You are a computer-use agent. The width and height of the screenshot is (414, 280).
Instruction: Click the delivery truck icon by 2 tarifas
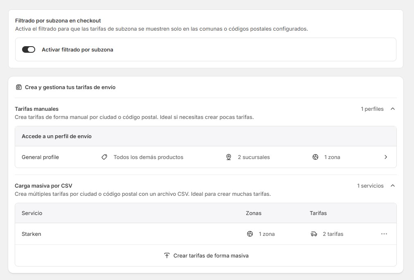(x=314, y=234)
